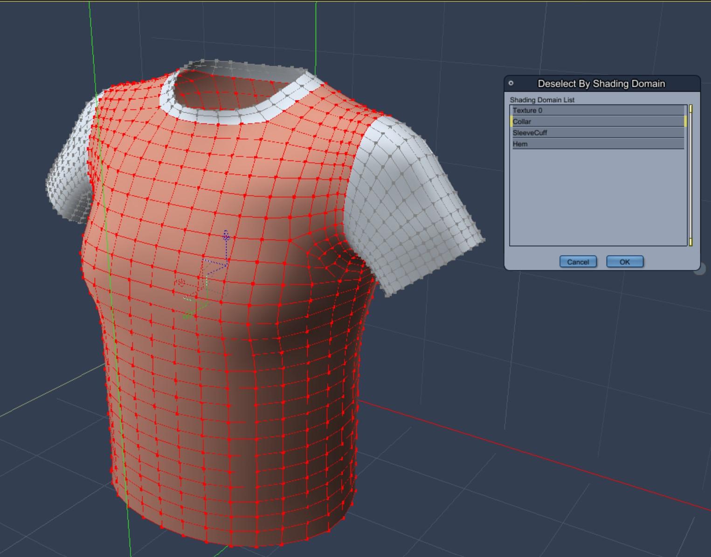
Task: Click the Shading Domain List label
Action: [x=542, y=100]
